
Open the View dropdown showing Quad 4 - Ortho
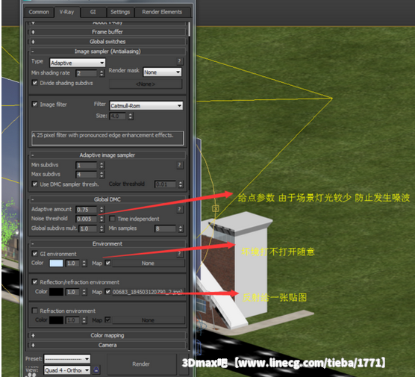[67, 370]
